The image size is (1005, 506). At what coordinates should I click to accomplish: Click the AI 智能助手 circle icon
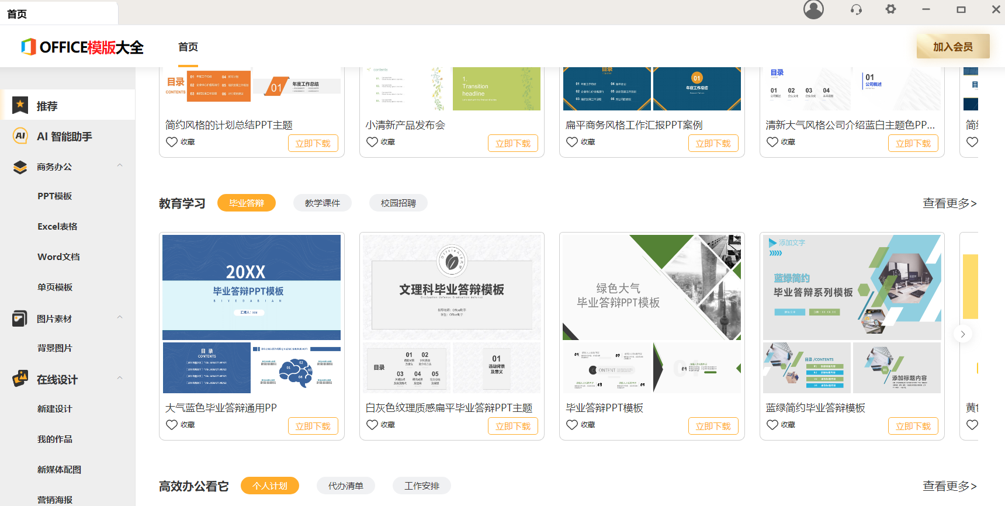[x=20, y=136]
